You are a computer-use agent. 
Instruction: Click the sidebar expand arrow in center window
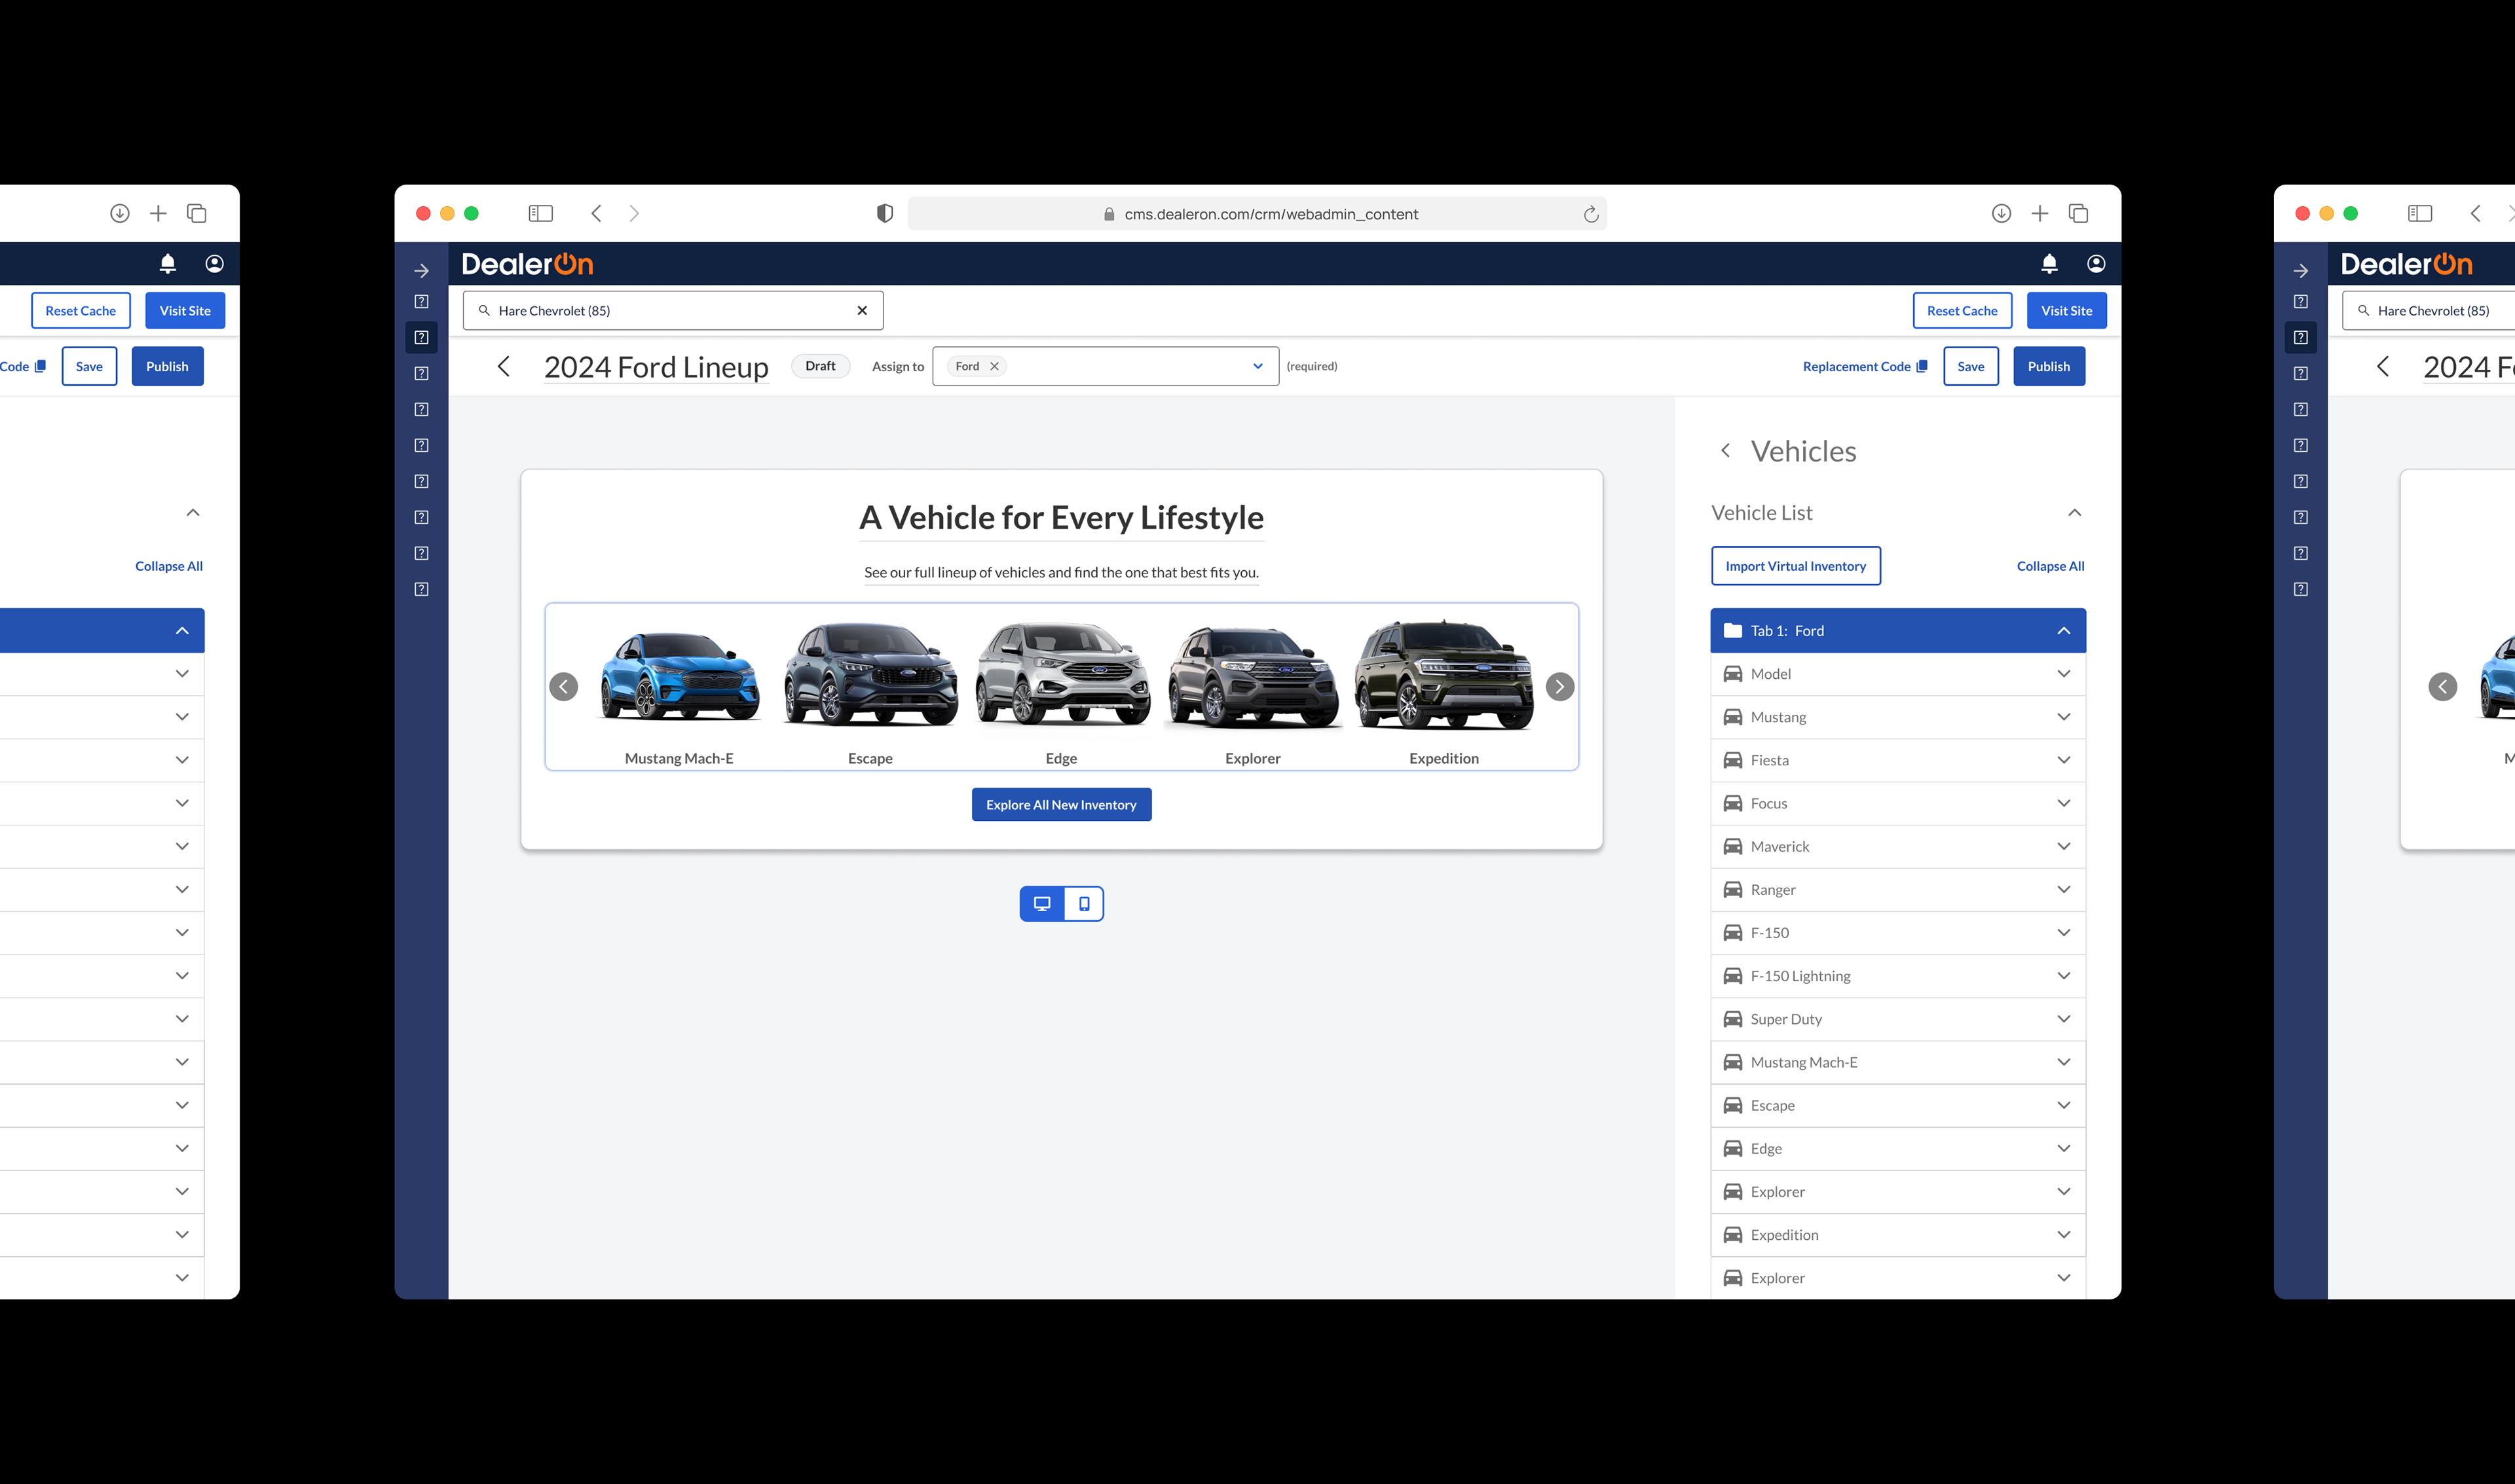(421, 271)
